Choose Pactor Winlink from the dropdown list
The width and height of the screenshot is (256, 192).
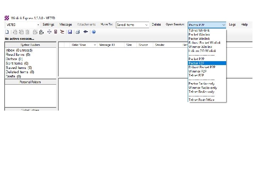(x=207, y=39)
